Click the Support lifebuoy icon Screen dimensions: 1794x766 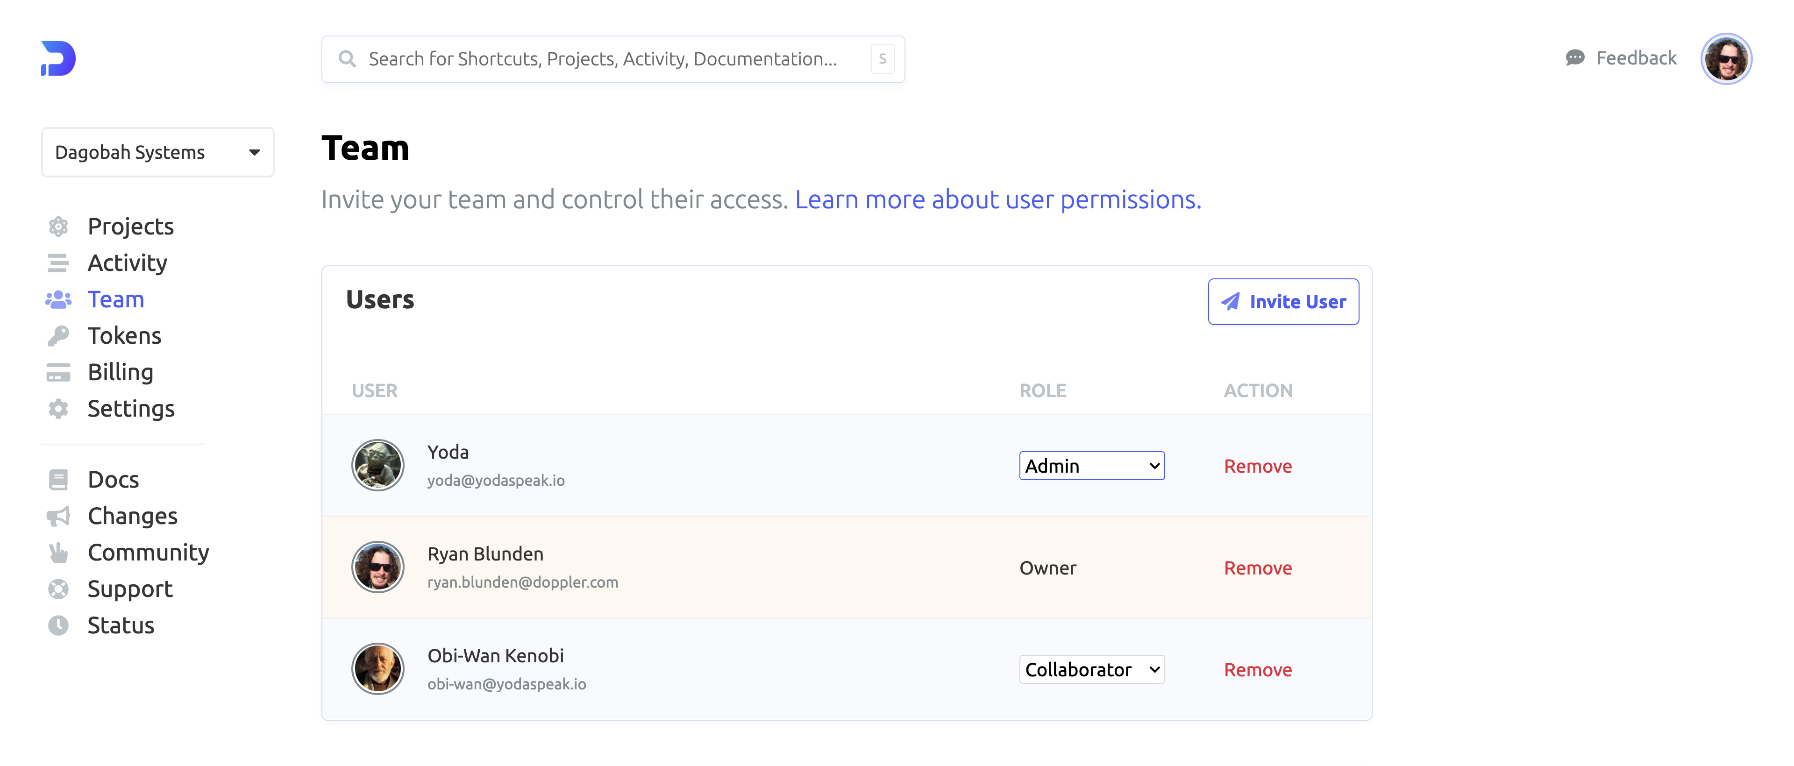point(58,589)
